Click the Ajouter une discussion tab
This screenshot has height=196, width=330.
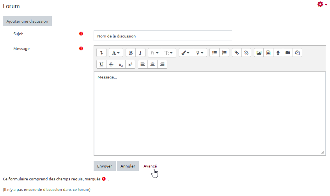(27, 21)
